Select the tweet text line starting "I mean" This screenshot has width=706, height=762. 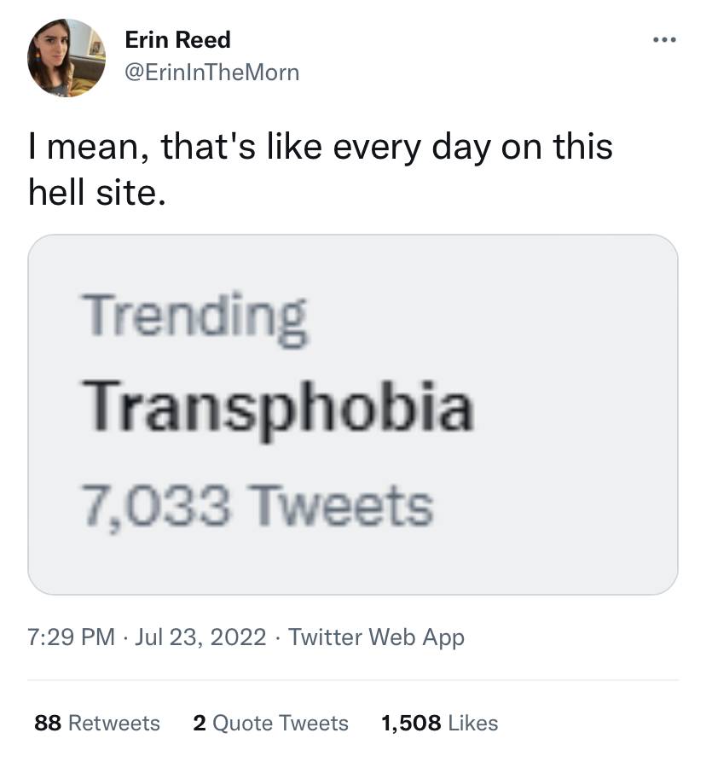pyautogui.click(x=320, y=146)
